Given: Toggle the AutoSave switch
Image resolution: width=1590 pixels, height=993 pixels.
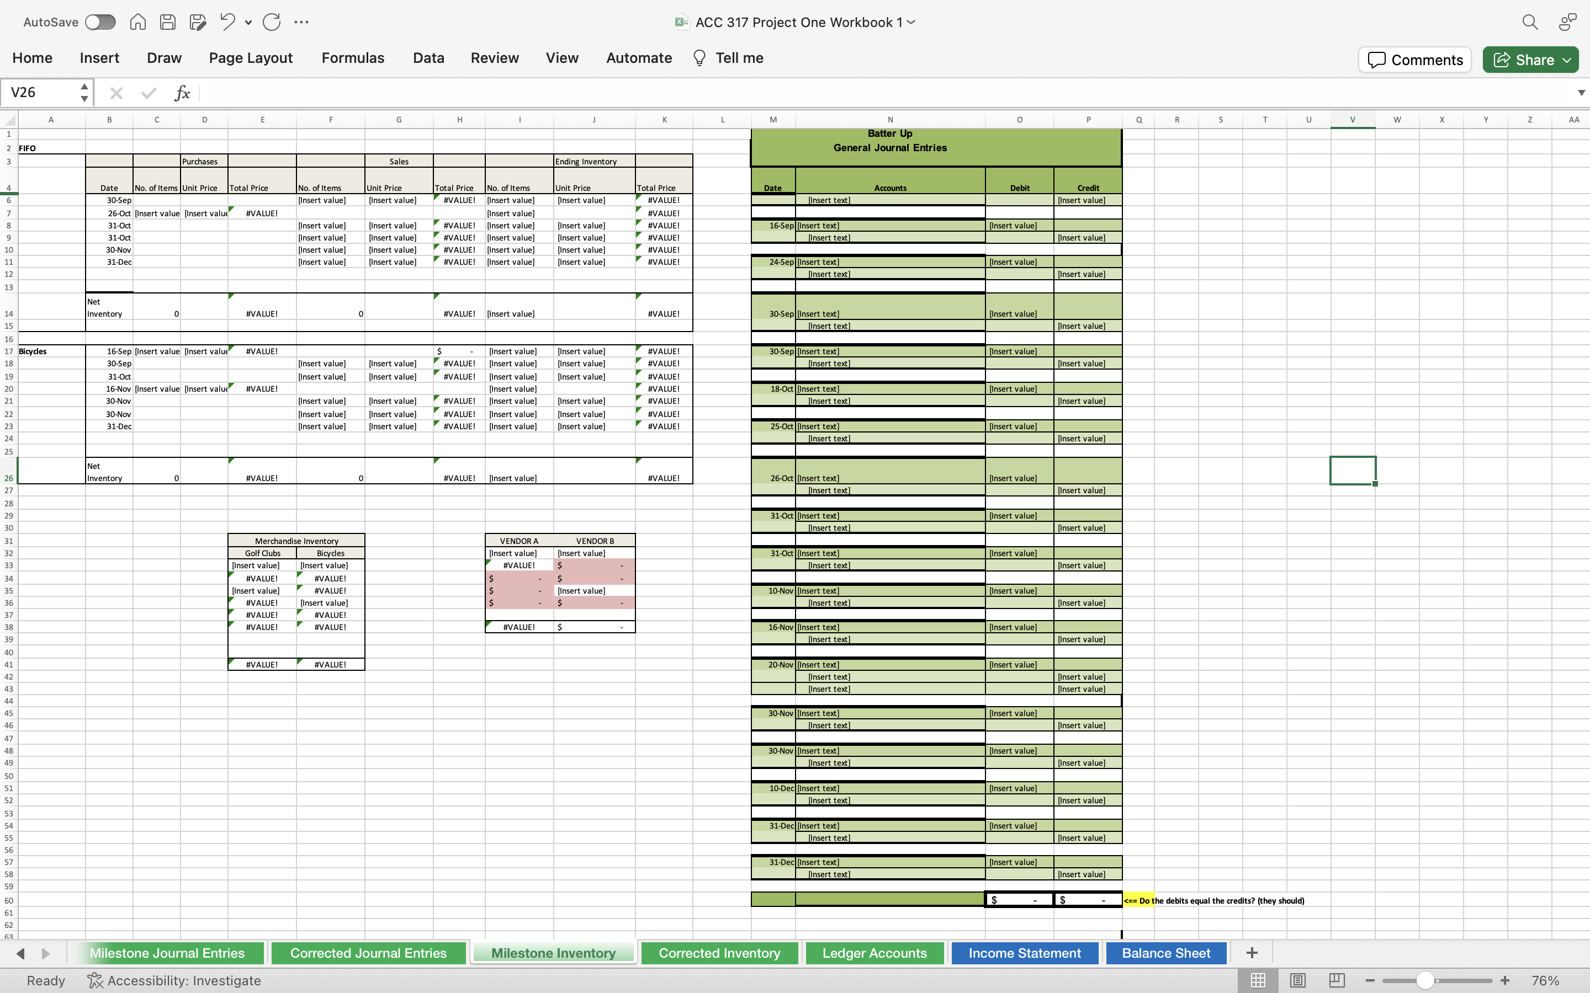Looking at the screenshot, I should (x=100, y=22).
